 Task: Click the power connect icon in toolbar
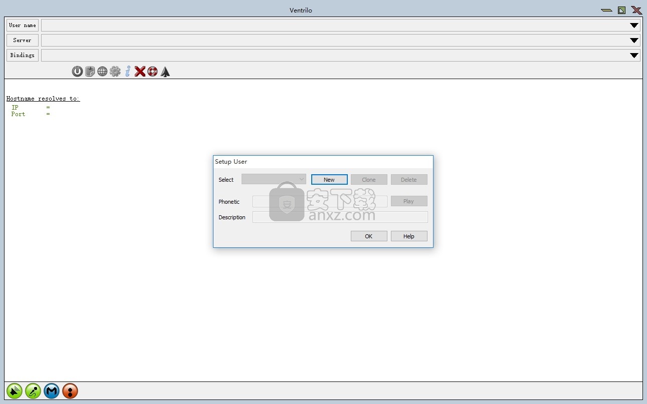[77, 72]
